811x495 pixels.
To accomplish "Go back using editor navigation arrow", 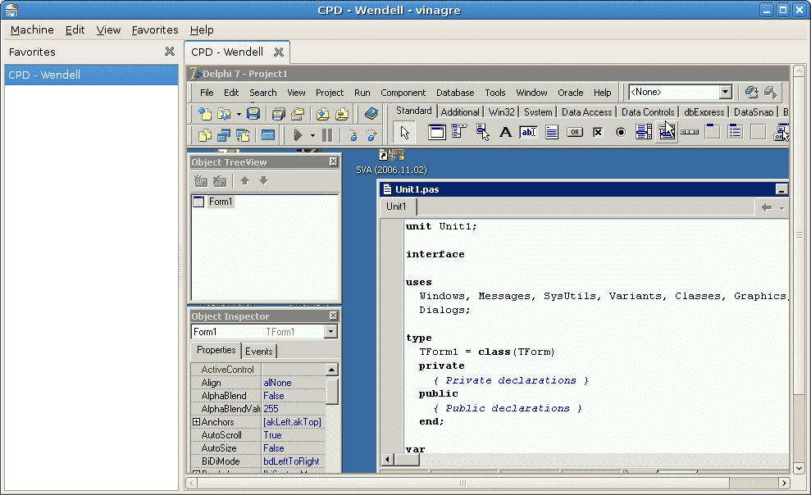I will click(767, 207).
